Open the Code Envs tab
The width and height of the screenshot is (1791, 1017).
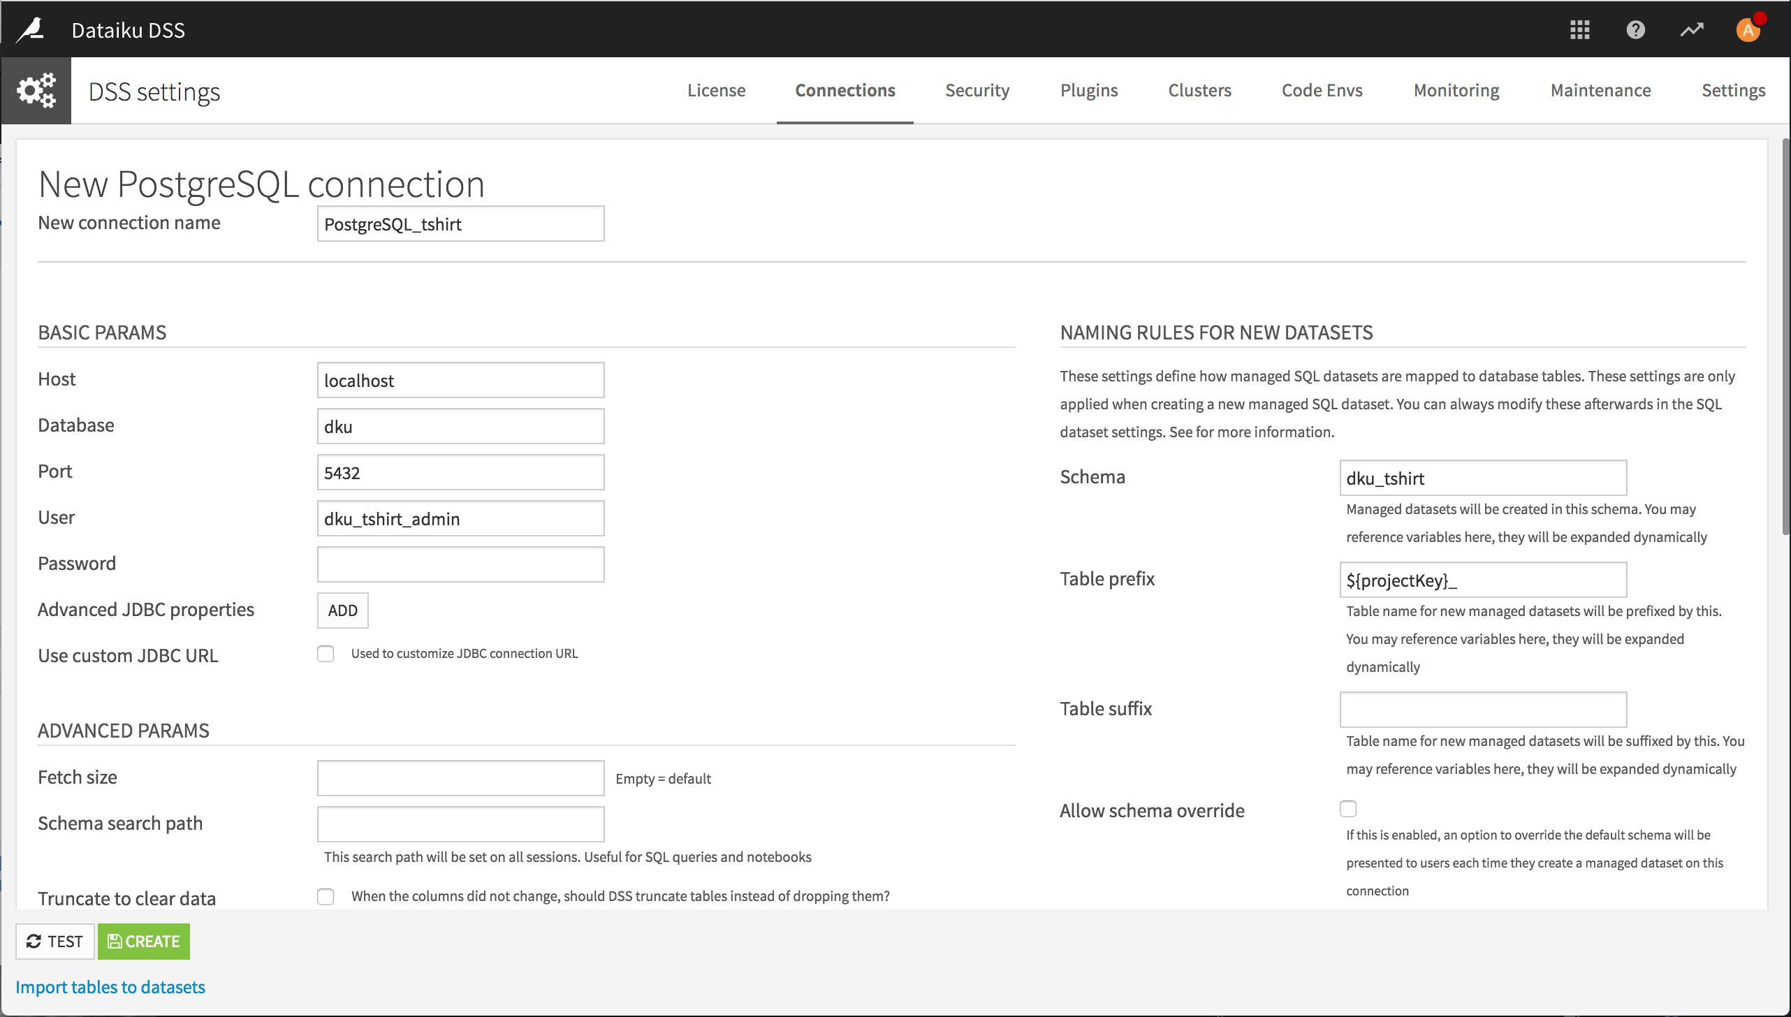1322,90
